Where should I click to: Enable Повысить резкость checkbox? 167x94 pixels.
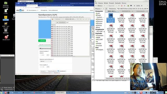point(47,71)
